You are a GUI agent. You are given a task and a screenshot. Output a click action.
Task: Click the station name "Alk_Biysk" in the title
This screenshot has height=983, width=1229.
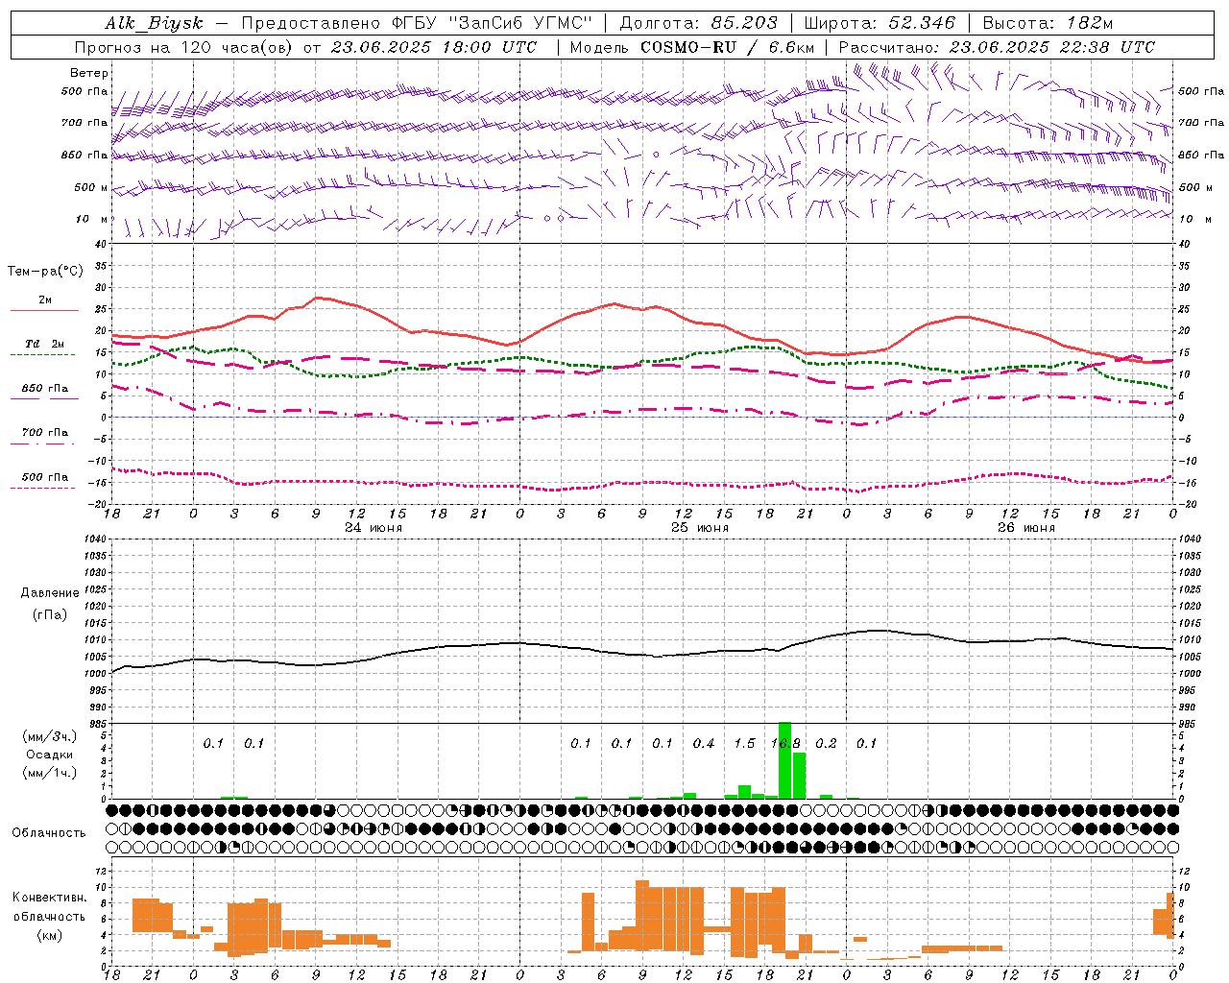coord(155,24)
